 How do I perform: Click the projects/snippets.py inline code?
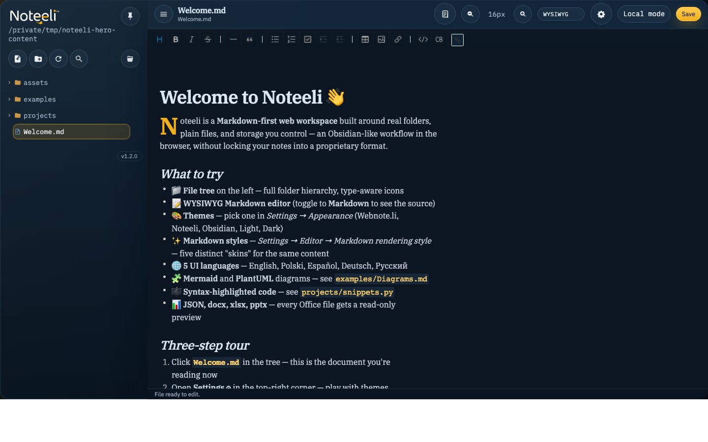pos(347,292)
